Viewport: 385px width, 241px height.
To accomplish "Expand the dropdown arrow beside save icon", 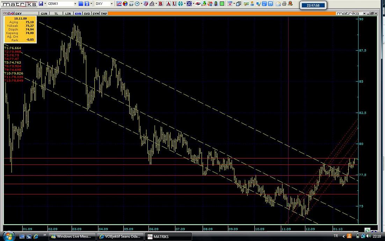I will point(45,4).
